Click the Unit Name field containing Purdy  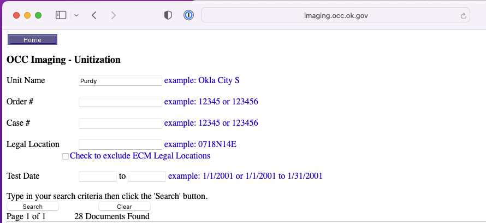tap(120, 81)
